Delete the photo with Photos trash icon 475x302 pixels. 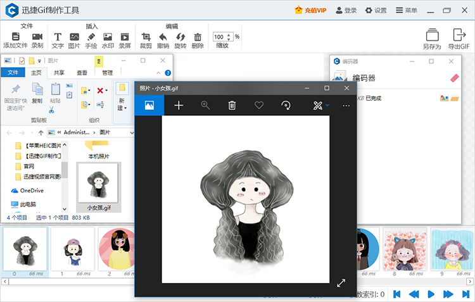[232, 105]
